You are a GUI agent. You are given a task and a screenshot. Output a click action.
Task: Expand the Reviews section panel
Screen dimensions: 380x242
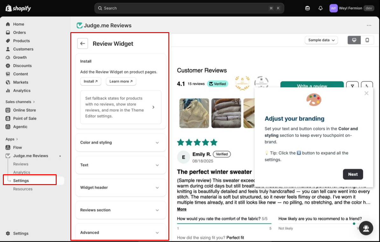point(121,210)
